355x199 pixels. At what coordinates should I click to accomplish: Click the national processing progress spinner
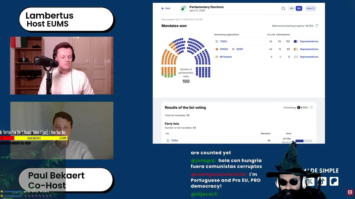(x=317, y=26)
